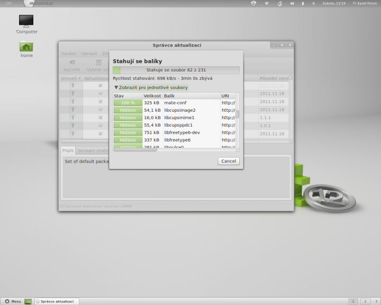Screen dimensions: 381x305
Task: Click the update shield tray icon
Action: (253, 3)
